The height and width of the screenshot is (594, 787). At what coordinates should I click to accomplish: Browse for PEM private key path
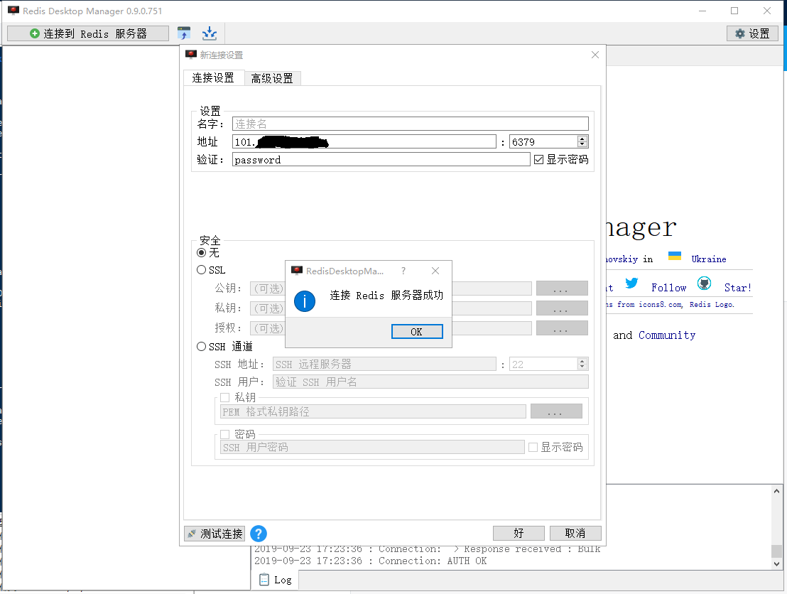click(x=556, y=411)
